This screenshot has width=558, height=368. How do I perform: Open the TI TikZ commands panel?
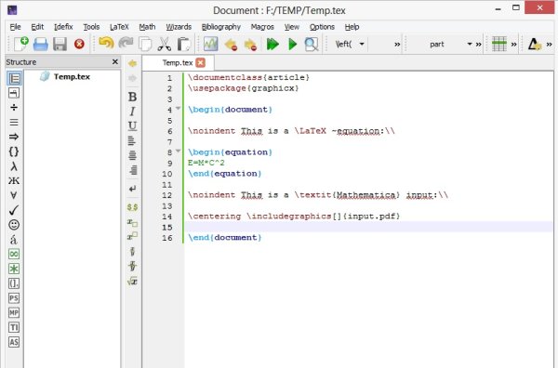(14, 327)
